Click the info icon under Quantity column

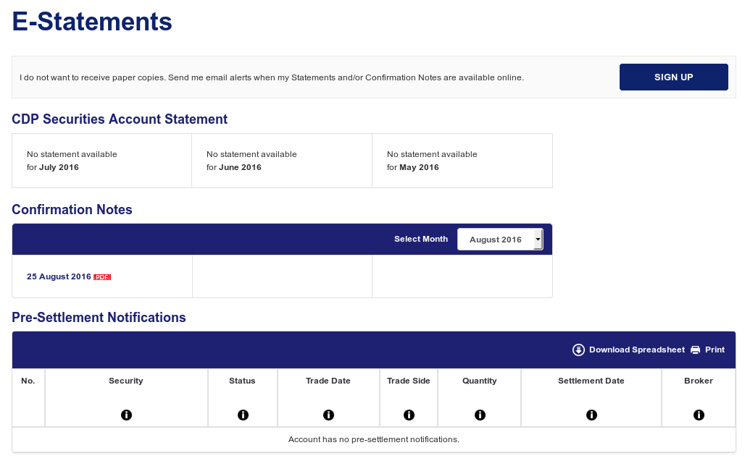click(x=480, y=415)
